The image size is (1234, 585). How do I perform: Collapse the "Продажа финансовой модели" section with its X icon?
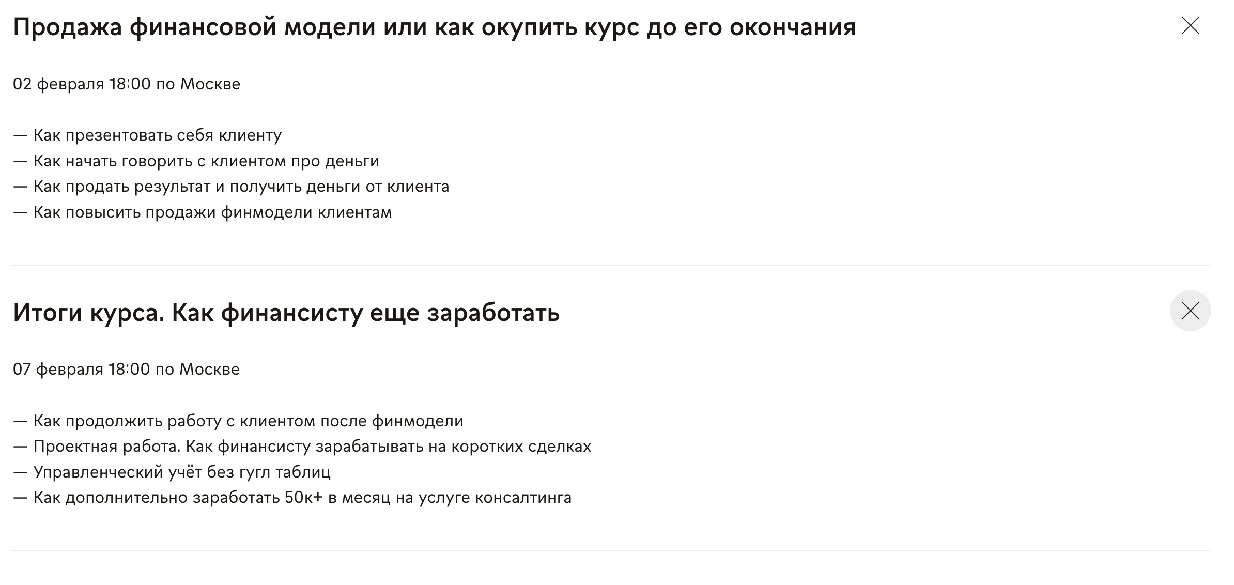(1190, 25)
